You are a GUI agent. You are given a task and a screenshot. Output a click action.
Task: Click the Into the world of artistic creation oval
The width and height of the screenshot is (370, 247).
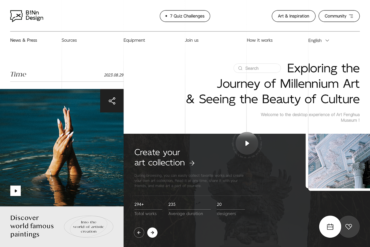click(x=88, y=227)
